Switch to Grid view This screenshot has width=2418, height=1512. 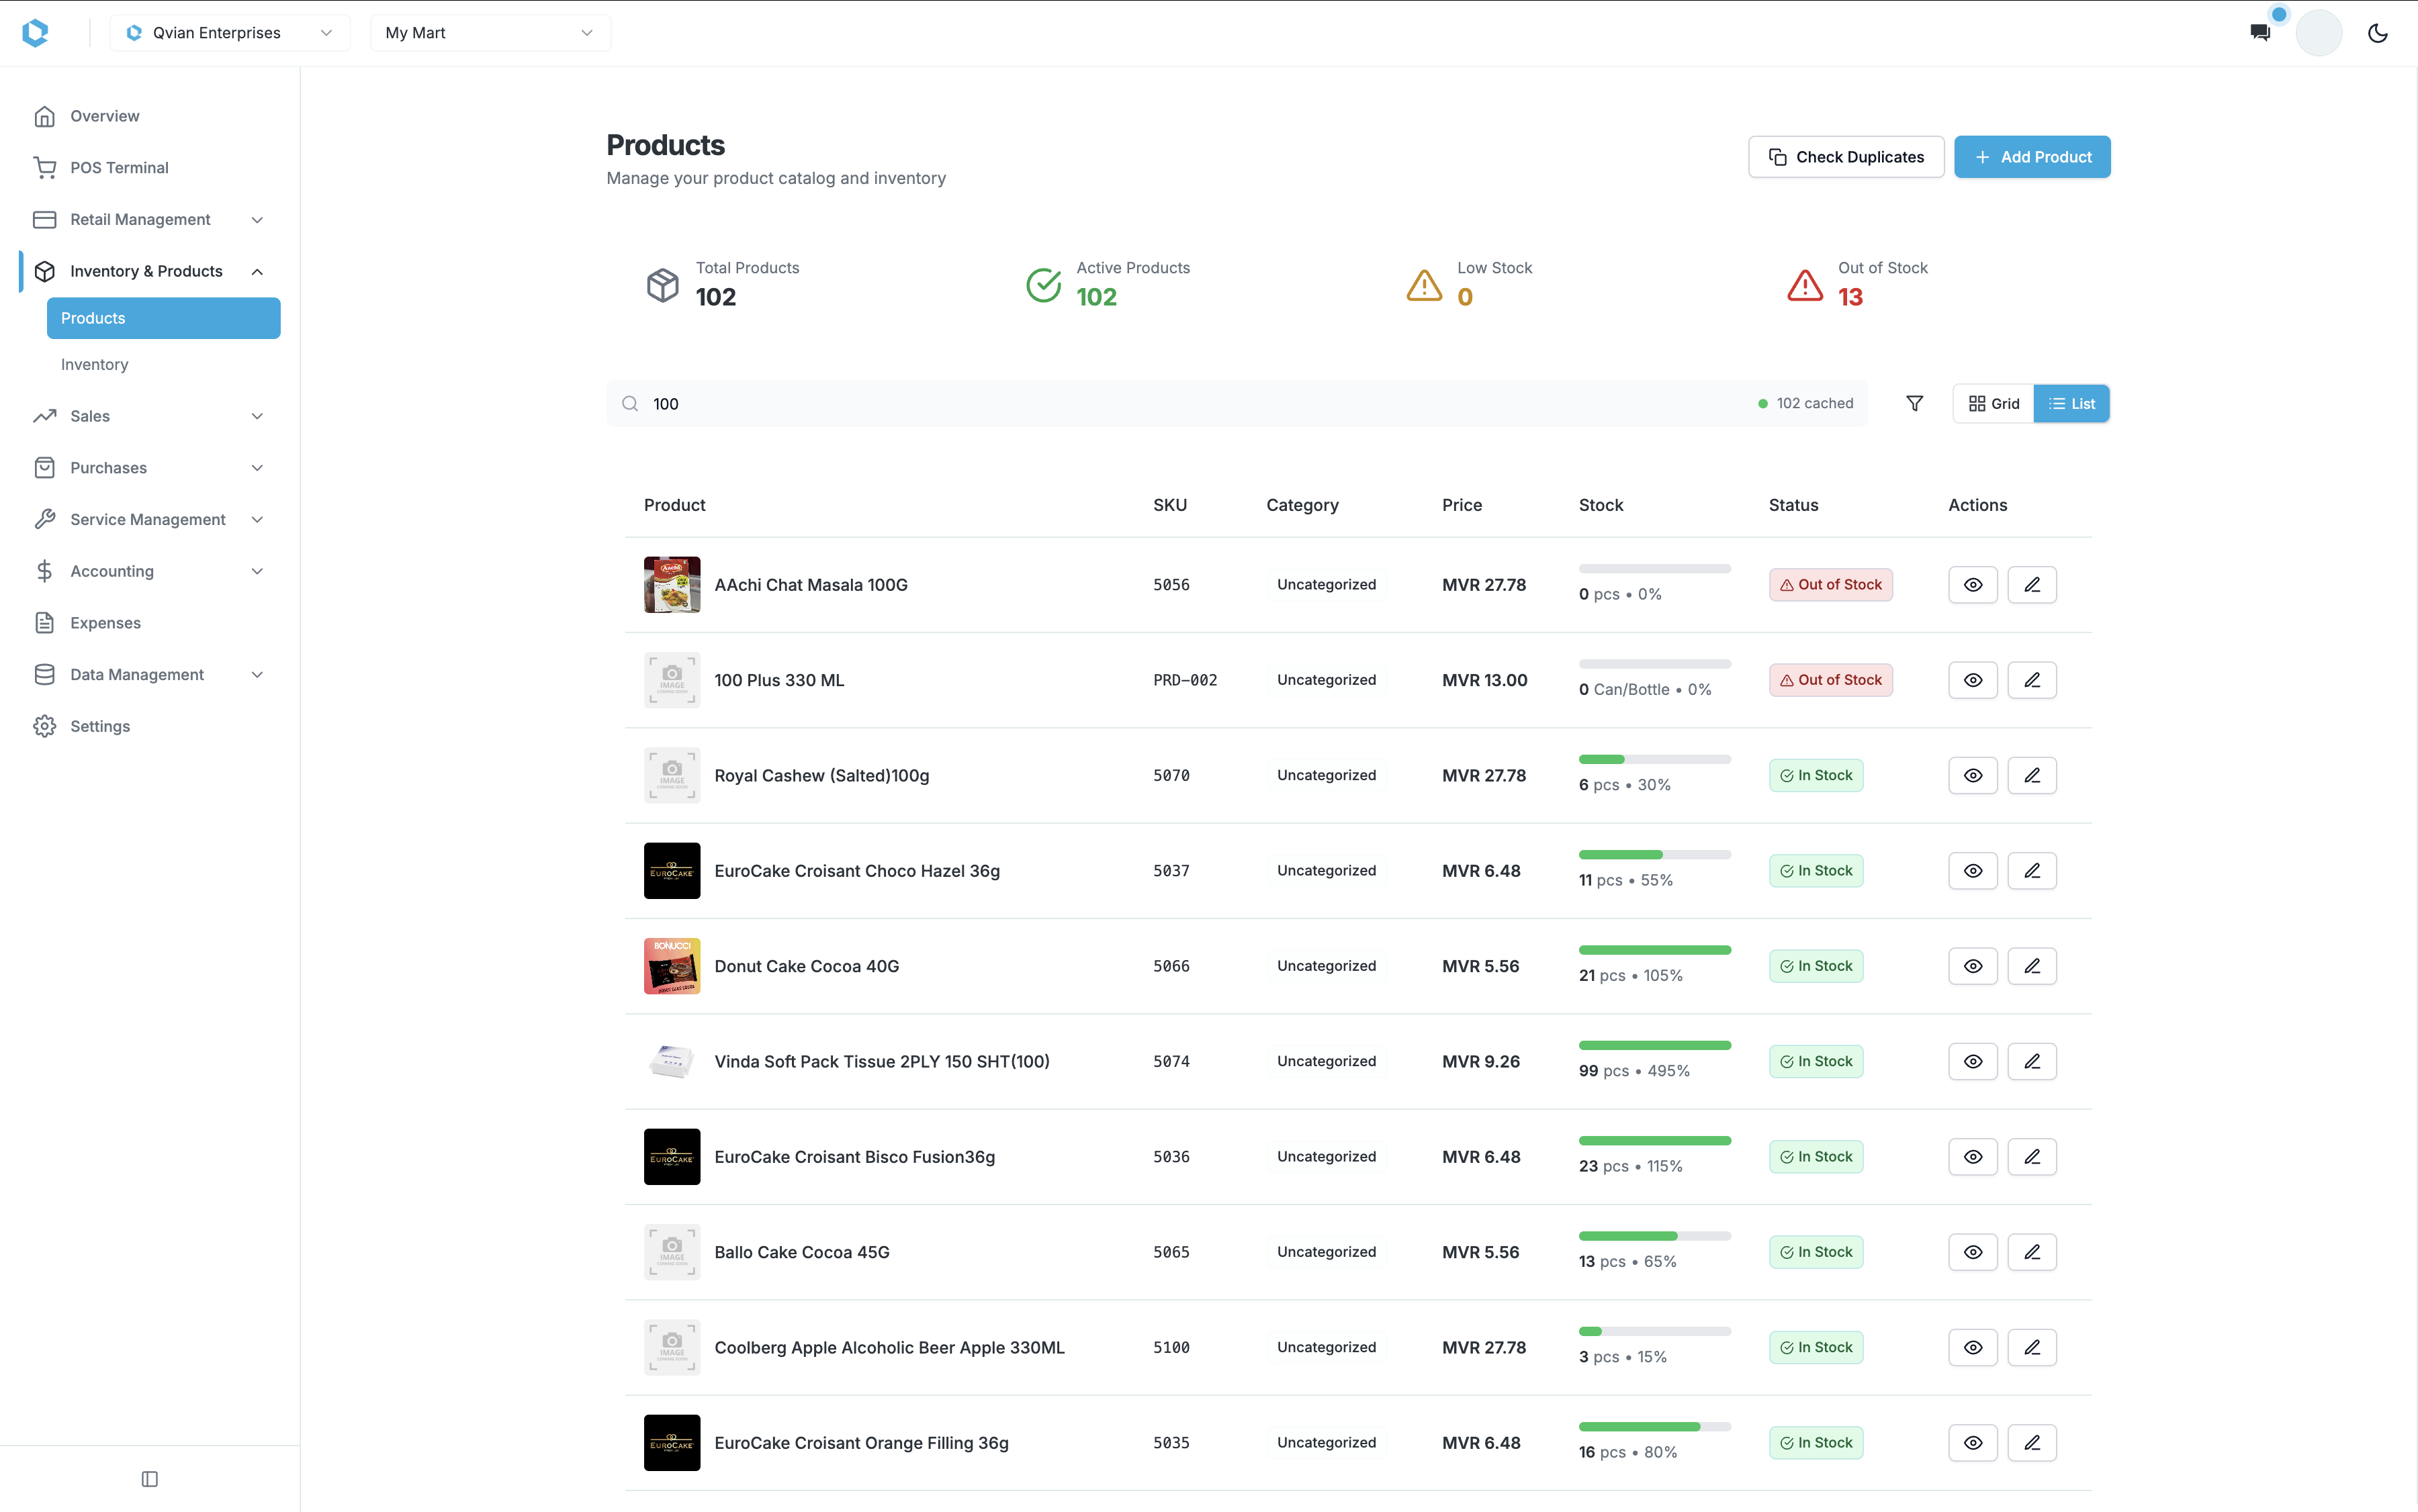coord(1993,403)
